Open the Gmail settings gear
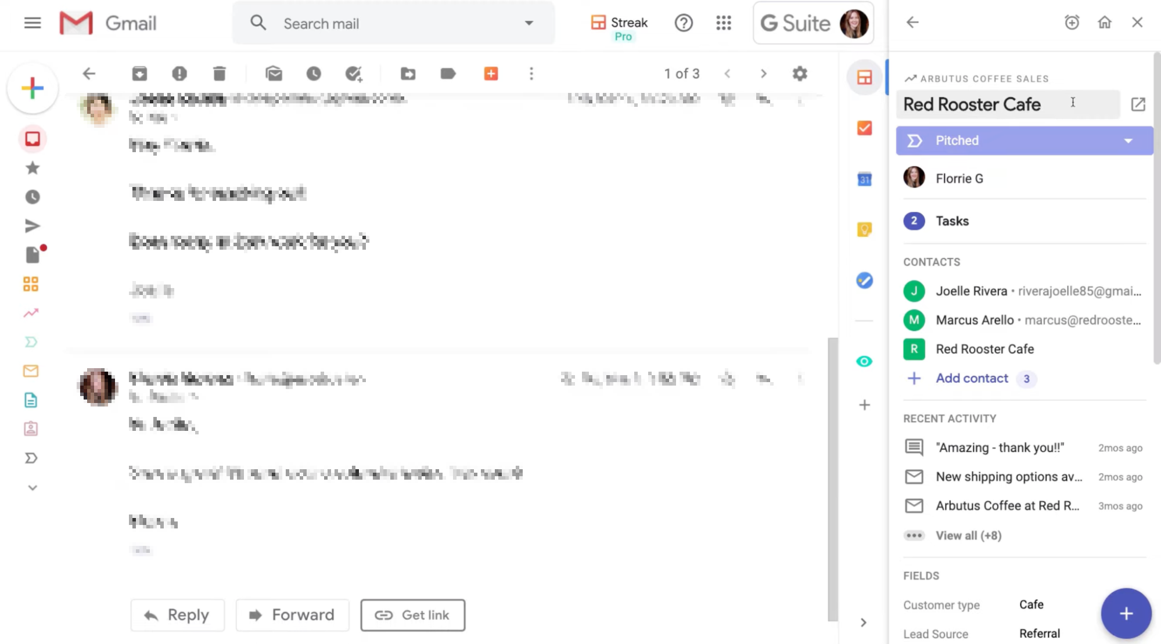Image resolution: width=1161 pixels, height=644 pixels. tap(800, 74)
